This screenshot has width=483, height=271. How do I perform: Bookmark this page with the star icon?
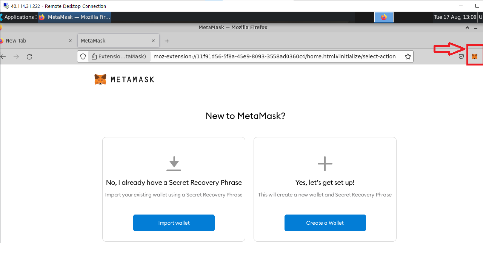(x=408, y=56)
